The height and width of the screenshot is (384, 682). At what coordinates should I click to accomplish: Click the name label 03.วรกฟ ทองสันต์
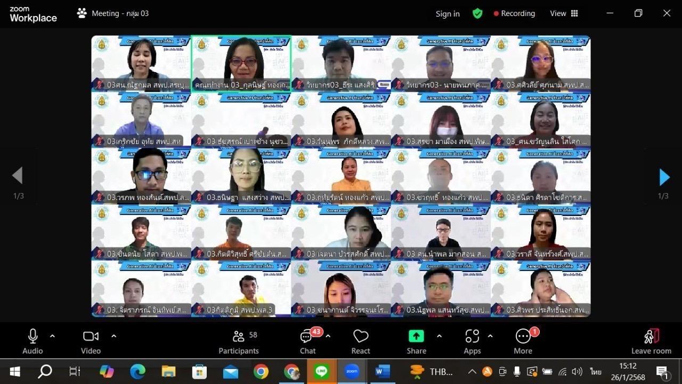(x=148, y=197)
